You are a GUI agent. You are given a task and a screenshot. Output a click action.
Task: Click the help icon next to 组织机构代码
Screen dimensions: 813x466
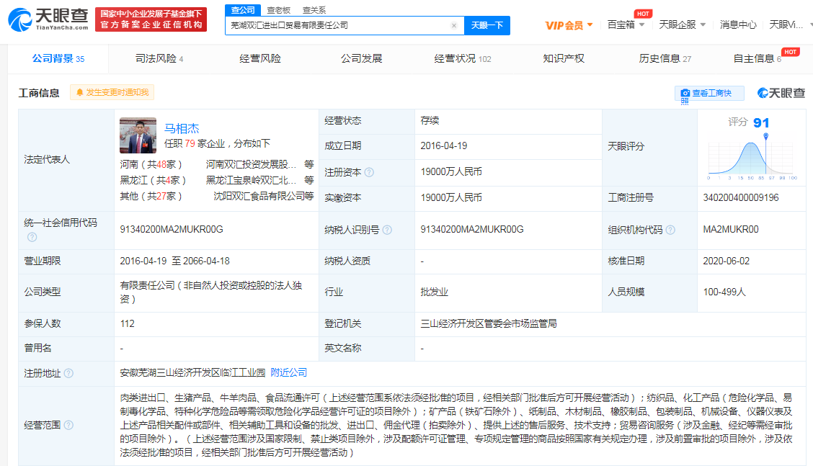click(670, 230)
